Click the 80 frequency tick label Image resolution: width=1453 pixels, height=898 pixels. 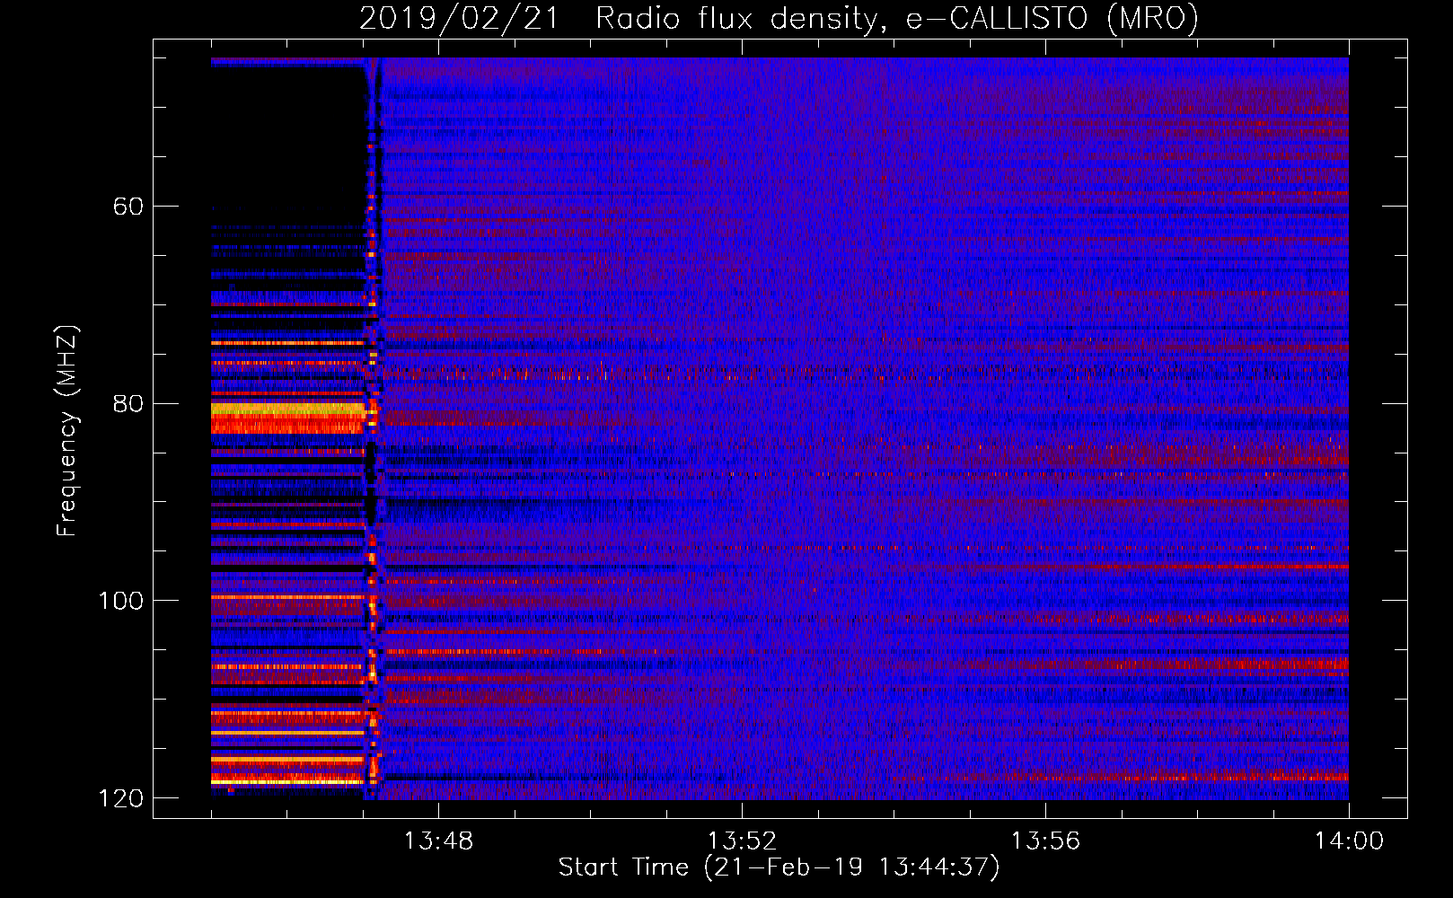point(128,404)
